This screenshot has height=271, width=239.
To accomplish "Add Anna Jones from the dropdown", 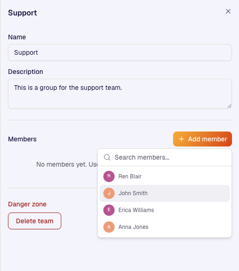I will click(165, 227).
